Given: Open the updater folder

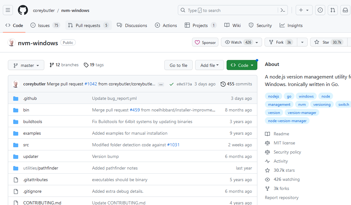Looking at the screenshot, I should coord(31,156).
